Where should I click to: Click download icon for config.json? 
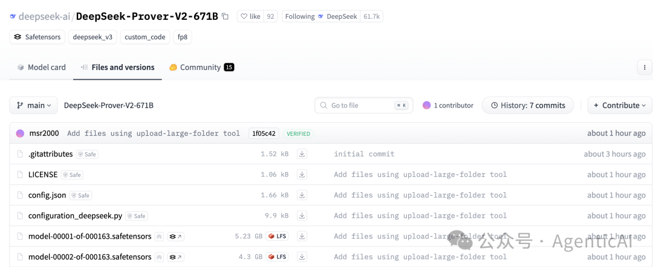(302, 195)
